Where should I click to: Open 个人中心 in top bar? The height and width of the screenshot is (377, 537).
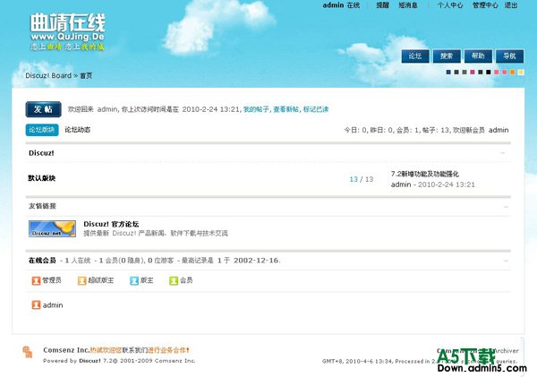click(x=450, y=5)
